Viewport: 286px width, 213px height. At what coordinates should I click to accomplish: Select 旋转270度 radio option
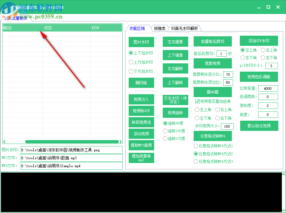click(174, 138)
